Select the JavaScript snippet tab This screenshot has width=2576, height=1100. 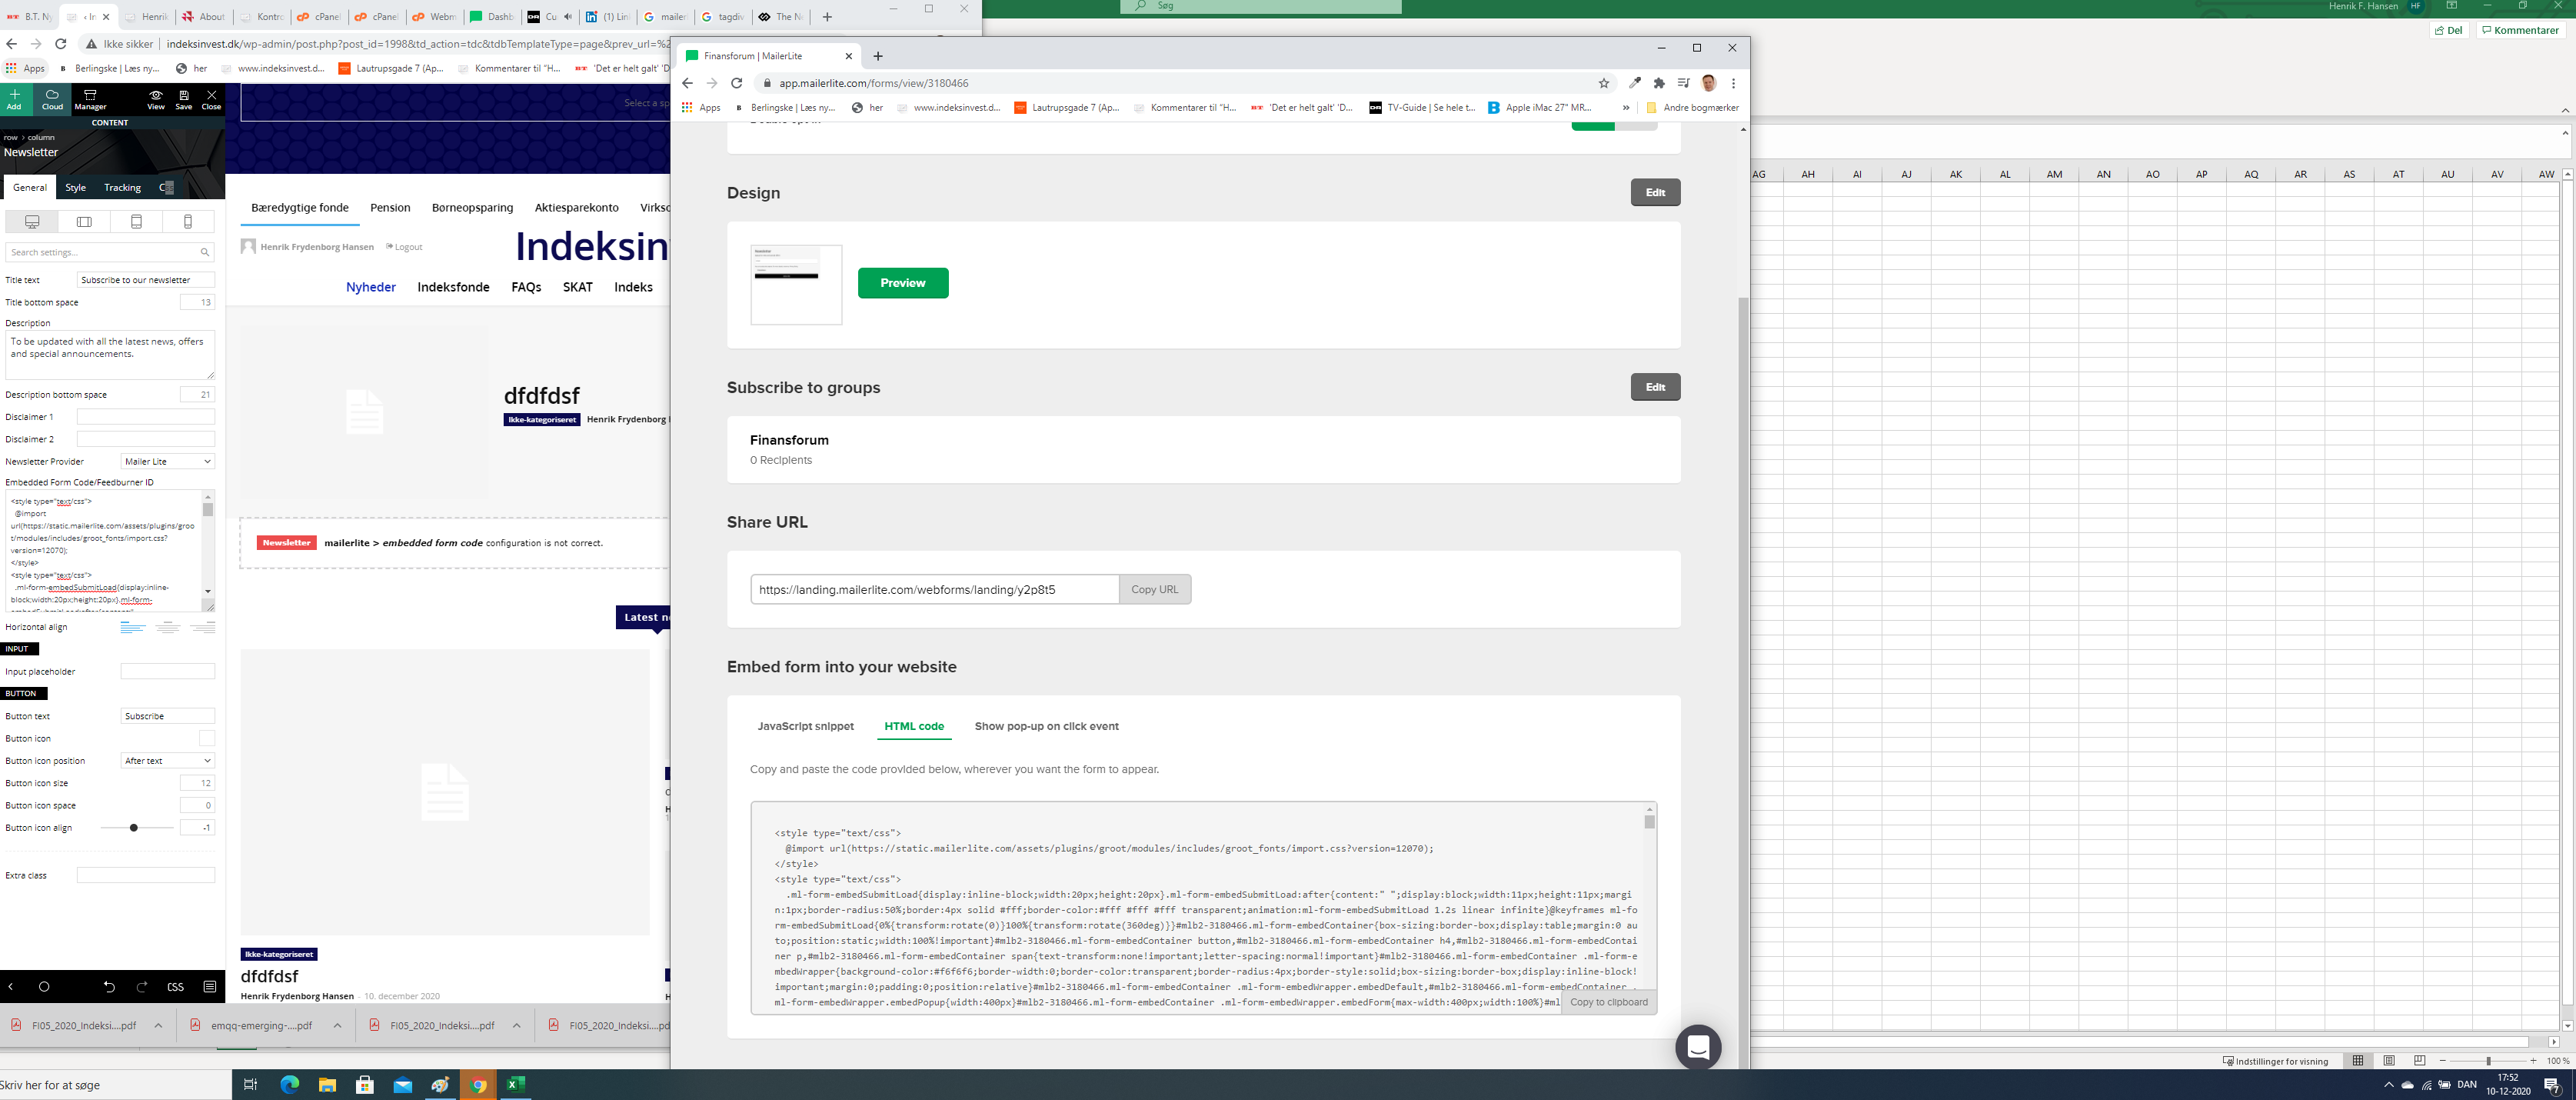pos(806,726)
